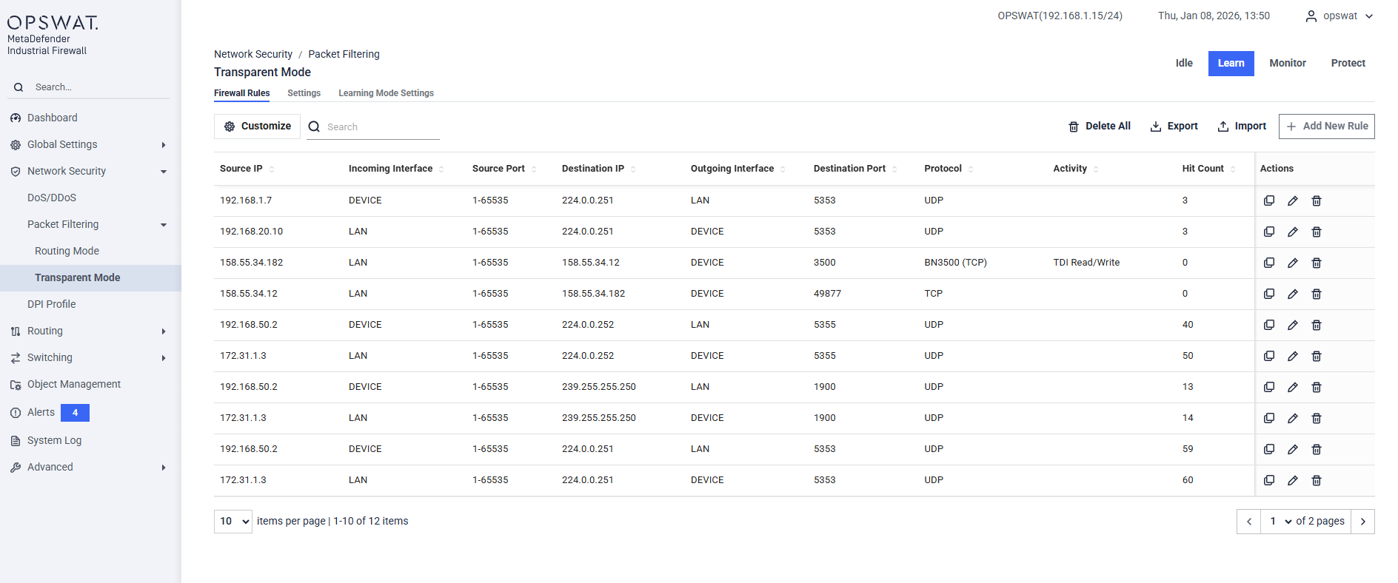Copy the 192.168.20.10 rule

[1269, 232]
